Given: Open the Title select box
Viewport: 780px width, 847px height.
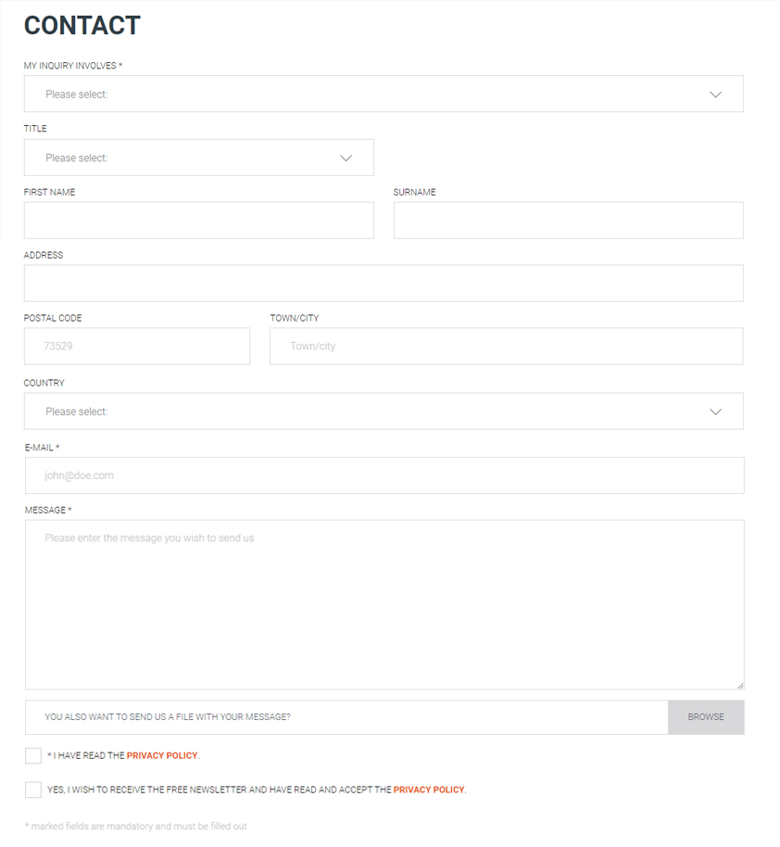Looking at the screenshot, I should 199,158.
